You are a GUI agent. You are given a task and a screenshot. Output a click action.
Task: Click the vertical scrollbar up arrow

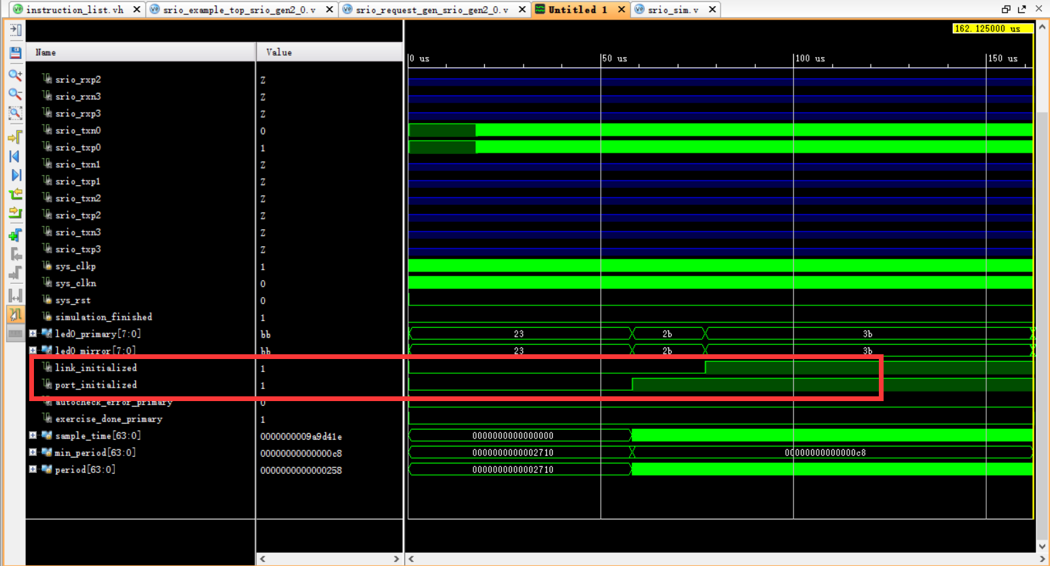pyautogui.click(x=1042, y=27)
